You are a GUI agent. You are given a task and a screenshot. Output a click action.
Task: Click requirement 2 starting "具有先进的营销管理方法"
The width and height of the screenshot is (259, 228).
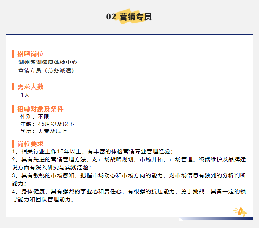click(129, 164)
